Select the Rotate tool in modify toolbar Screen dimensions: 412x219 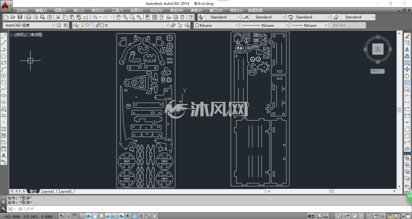407,76
